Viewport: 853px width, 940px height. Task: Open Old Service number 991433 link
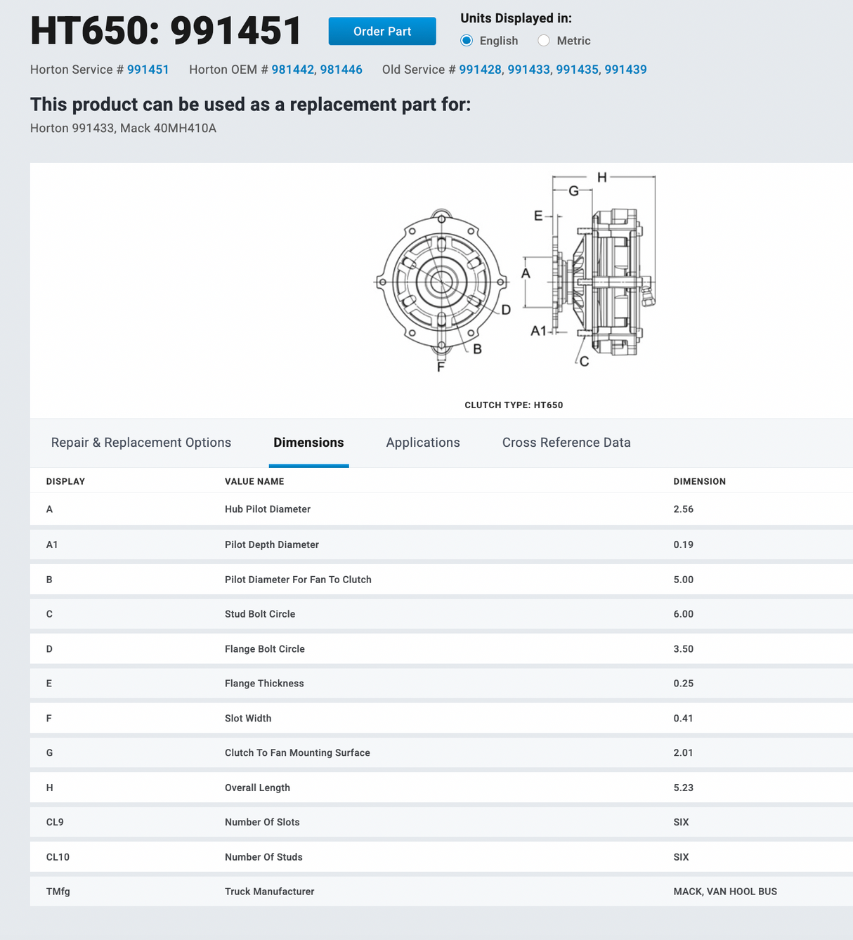528,70
